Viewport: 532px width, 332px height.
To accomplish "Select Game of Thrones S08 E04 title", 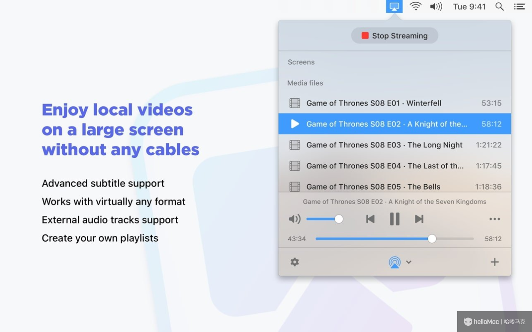I will tap(385, 166).
